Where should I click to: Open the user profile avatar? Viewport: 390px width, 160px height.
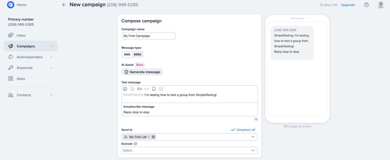click(381, 5)
